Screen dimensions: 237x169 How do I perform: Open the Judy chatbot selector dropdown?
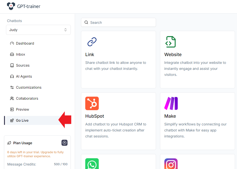point(38,30)
